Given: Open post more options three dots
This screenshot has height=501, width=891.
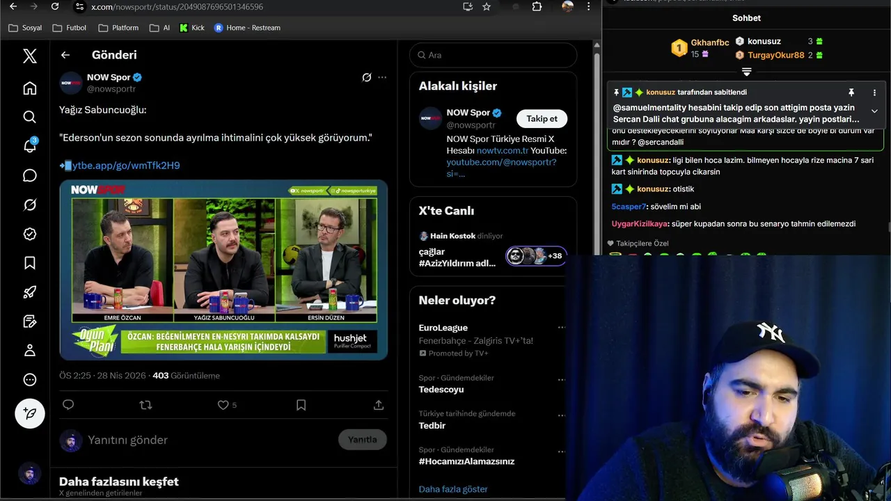Looking at the screenshot, I should click(x=382, y=77).
